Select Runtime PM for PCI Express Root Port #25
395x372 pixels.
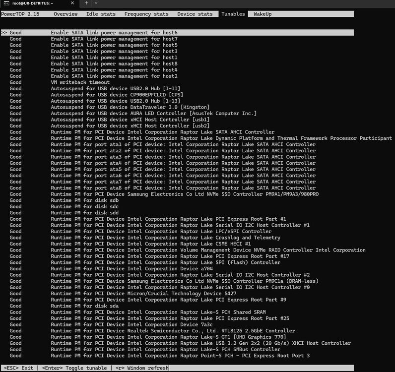149,318
